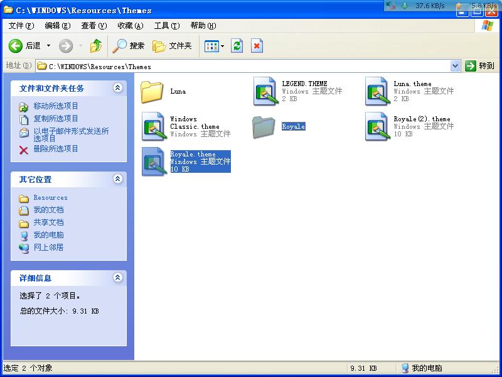Click the red X delete toolbar icon

(257, 46)
